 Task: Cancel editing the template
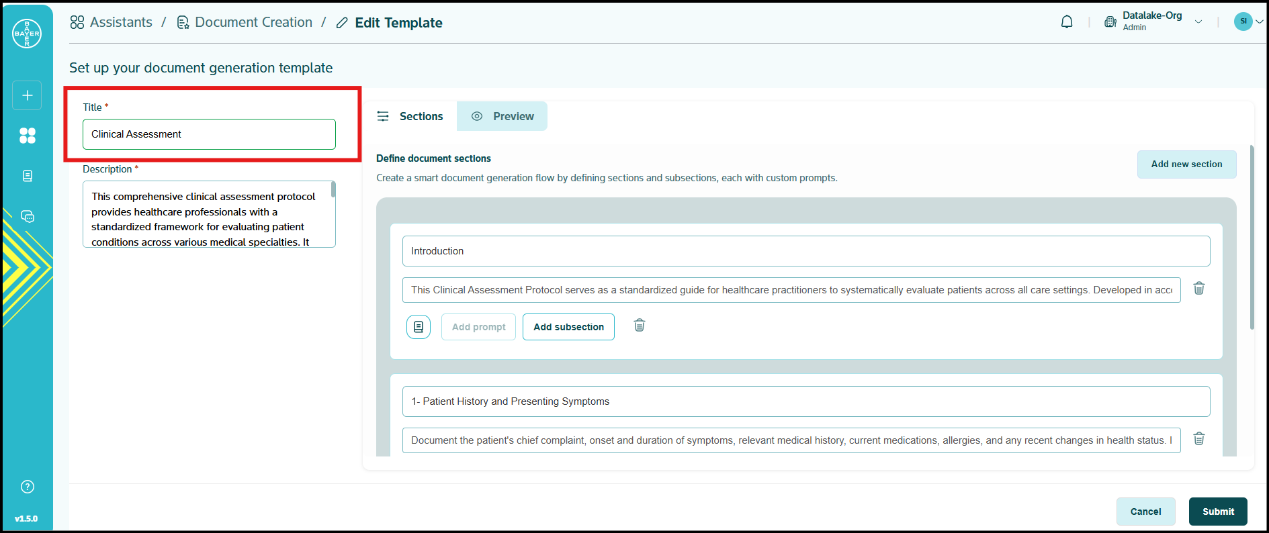(x=1145, y=512)
